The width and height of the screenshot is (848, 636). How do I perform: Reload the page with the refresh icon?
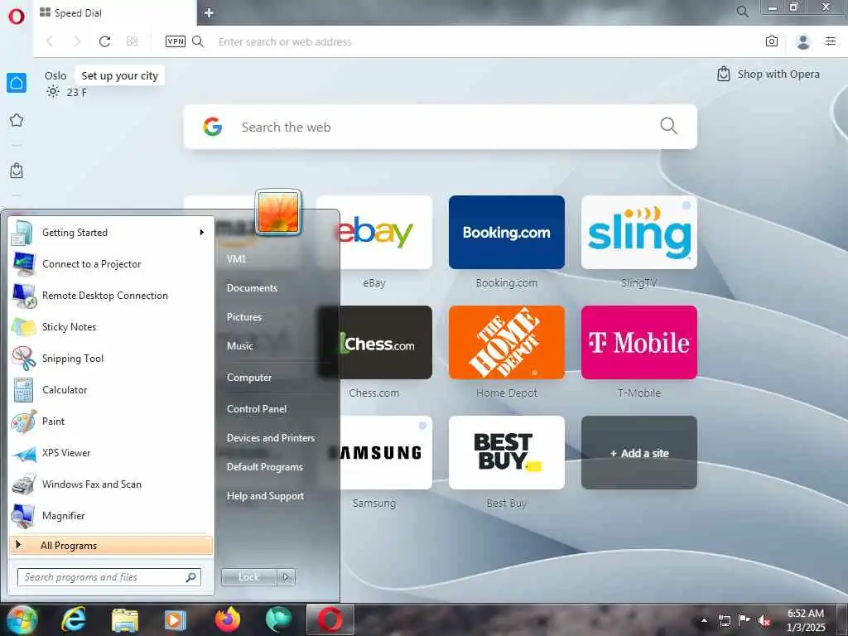coord(104,41)
